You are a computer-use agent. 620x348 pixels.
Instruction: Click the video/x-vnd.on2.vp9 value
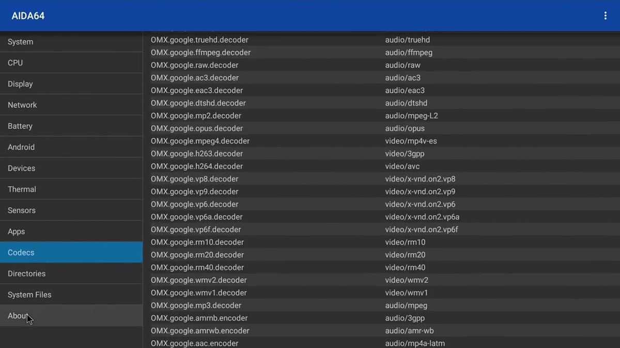click(x=420, y=191)
